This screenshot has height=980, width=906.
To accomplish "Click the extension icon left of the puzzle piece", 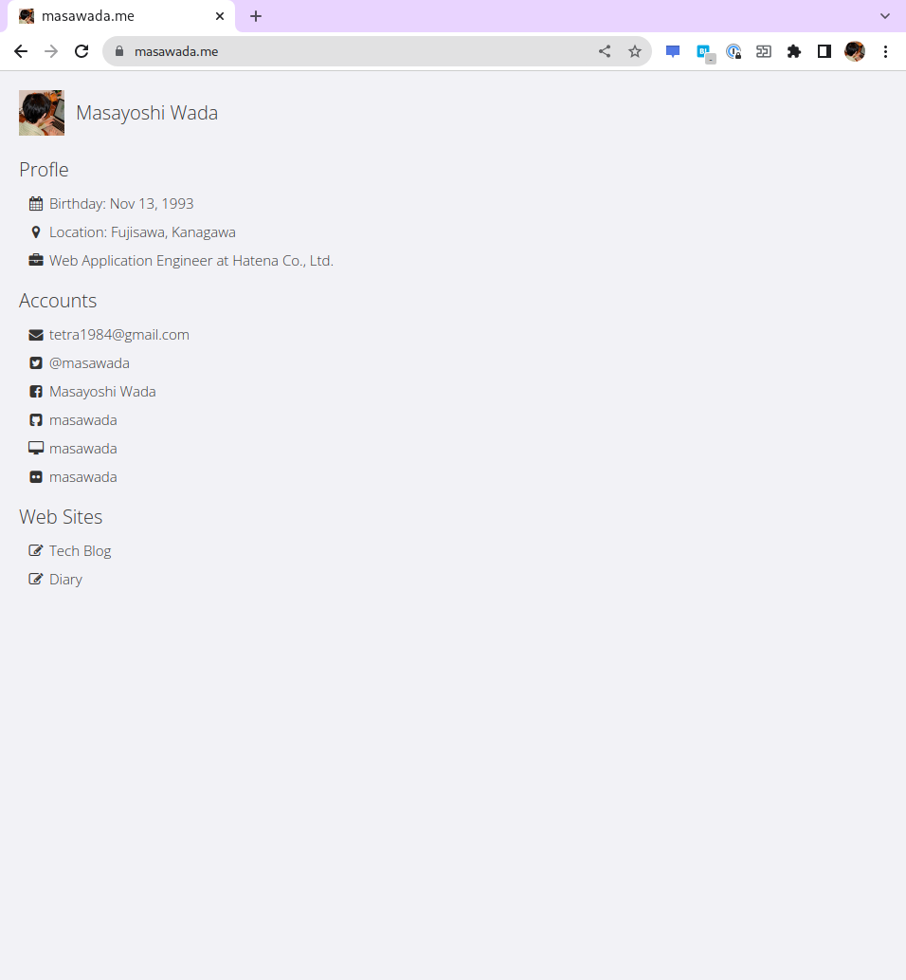I will (x=764, y=51).
